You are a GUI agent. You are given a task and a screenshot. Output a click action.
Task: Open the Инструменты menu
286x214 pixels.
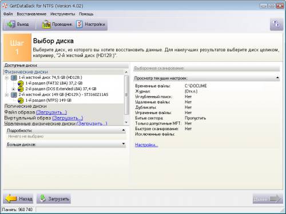click(x=62, y=14)
